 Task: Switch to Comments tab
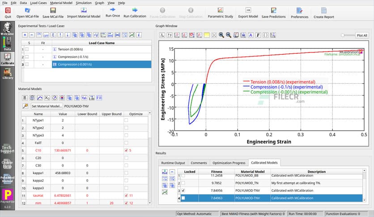coord(199,163)
